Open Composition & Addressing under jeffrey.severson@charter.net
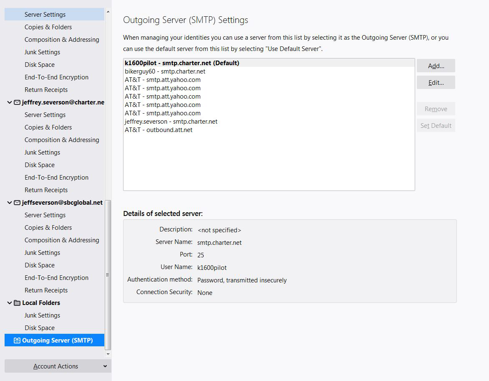Viewport: 489px width, 381px height. coord(62,140)
